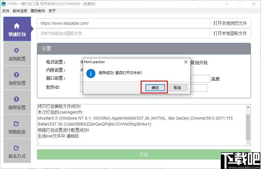Open the 软件注册 menu
This screenshot has width=261, height=169.
pyautogui.click(x=20, y=11)
